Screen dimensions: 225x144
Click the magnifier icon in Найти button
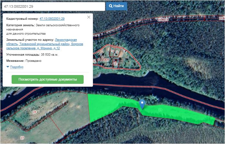(x=111, y=6)
